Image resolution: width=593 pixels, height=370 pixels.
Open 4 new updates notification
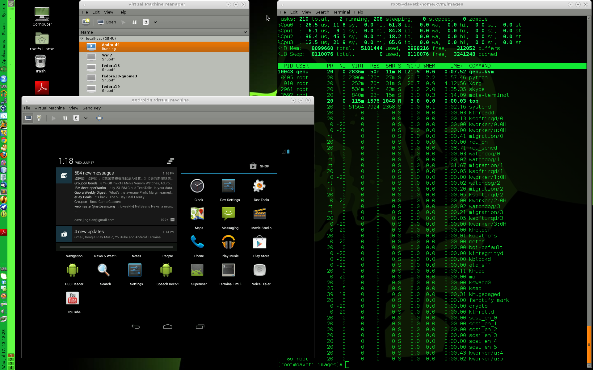(116, 234)
